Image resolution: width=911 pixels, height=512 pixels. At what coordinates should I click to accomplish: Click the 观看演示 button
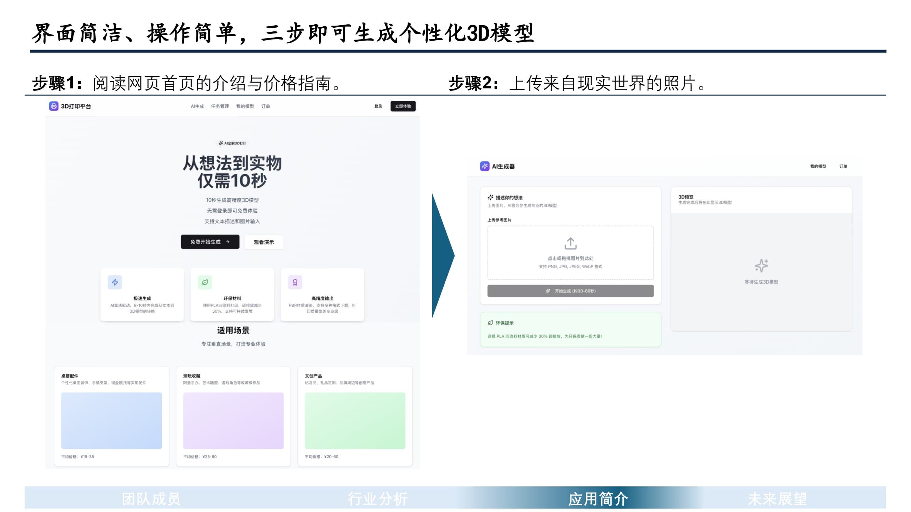pyautogui.click(x=264, y=242)
